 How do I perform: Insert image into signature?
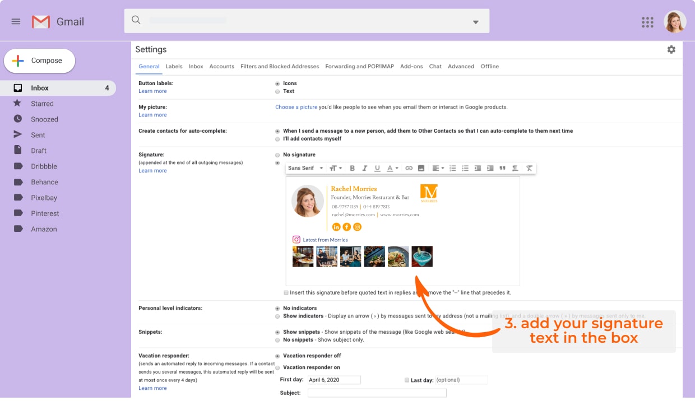point(421,168)
